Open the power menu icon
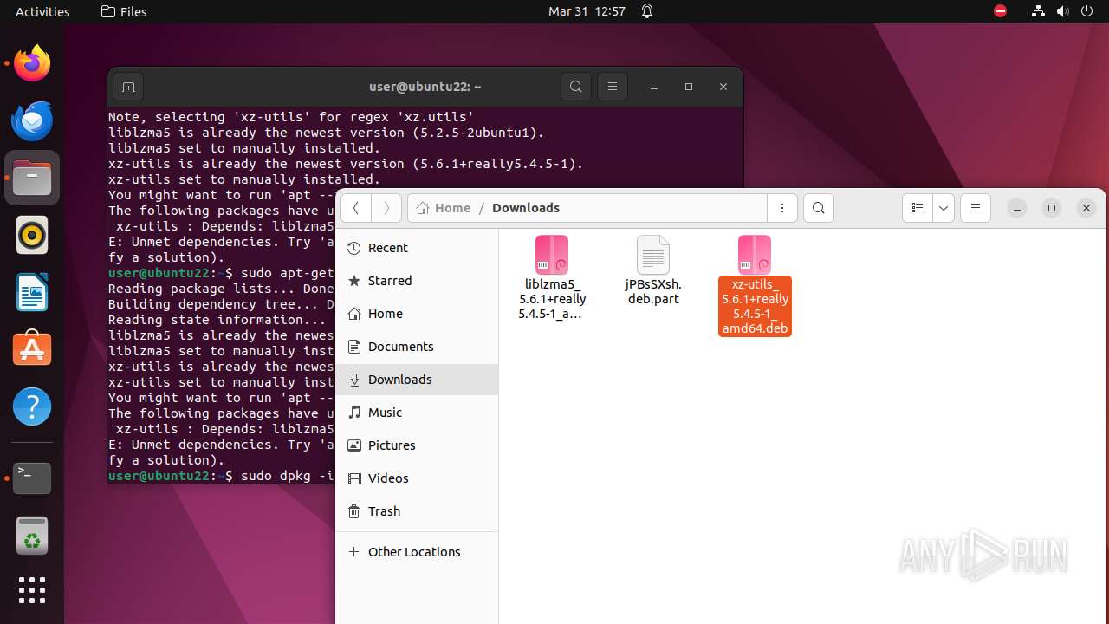This screenshot has height=624, width=1109. [1086, 11]
